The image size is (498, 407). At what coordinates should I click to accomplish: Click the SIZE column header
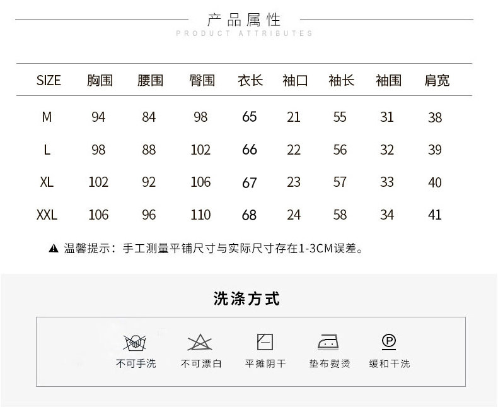pos(49,80)
